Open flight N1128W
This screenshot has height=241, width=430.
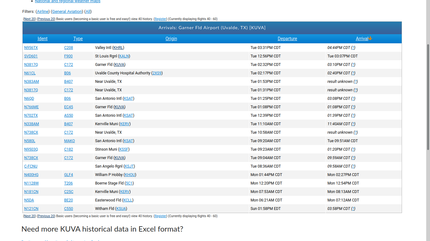[31, 183]
